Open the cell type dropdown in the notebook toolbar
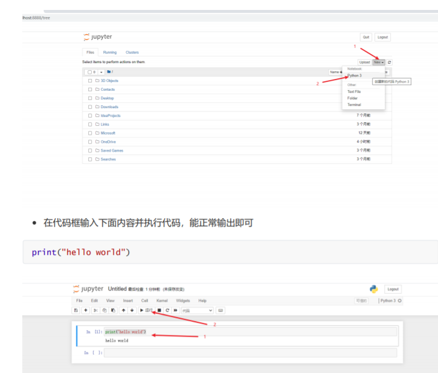The width and height of the screenshot is (438, 373). click(197, 310)
